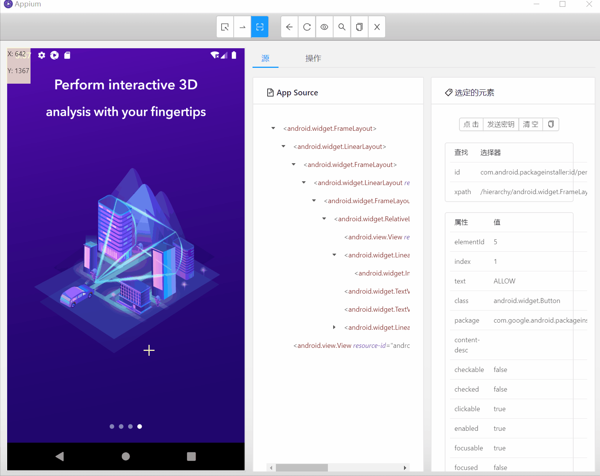Select the android.widget.In tree row
The height and width of the screenshot is (476, 600).
point(382,273)
